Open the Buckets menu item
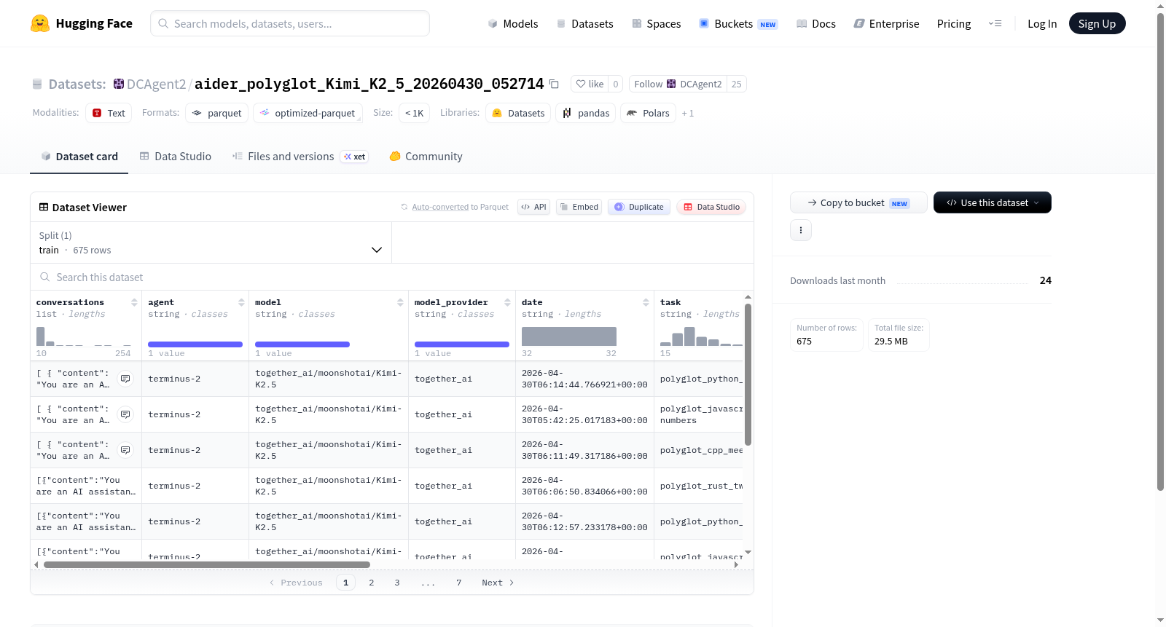 (x=738, y=23)
